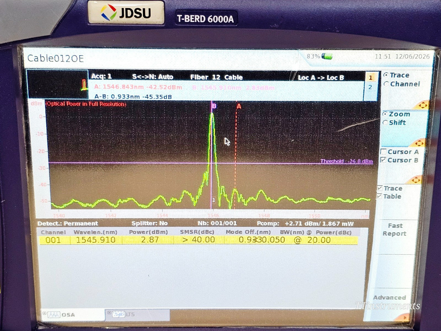Uncheck the Trace display checkbox
The height and width of the screenshot is (331, 441).
coord(380,188)
